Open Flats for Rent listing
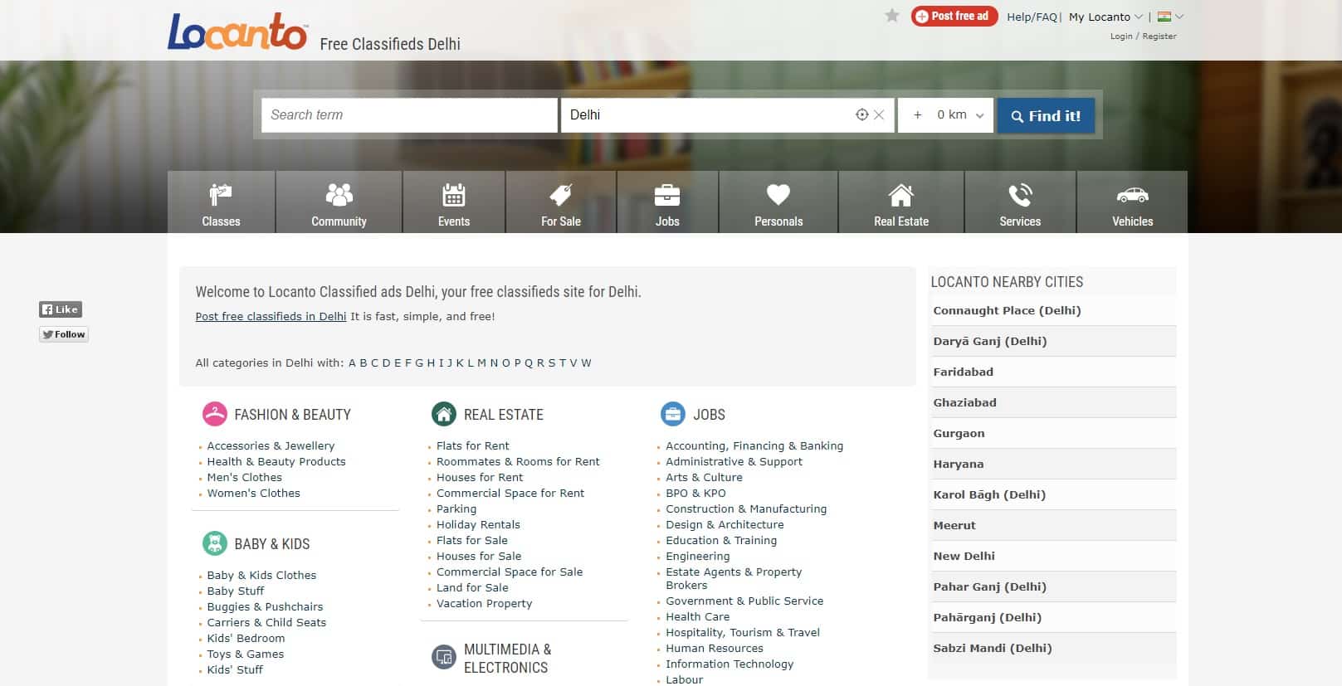The width and height of the screenshot is (1342, 686). 473,445
